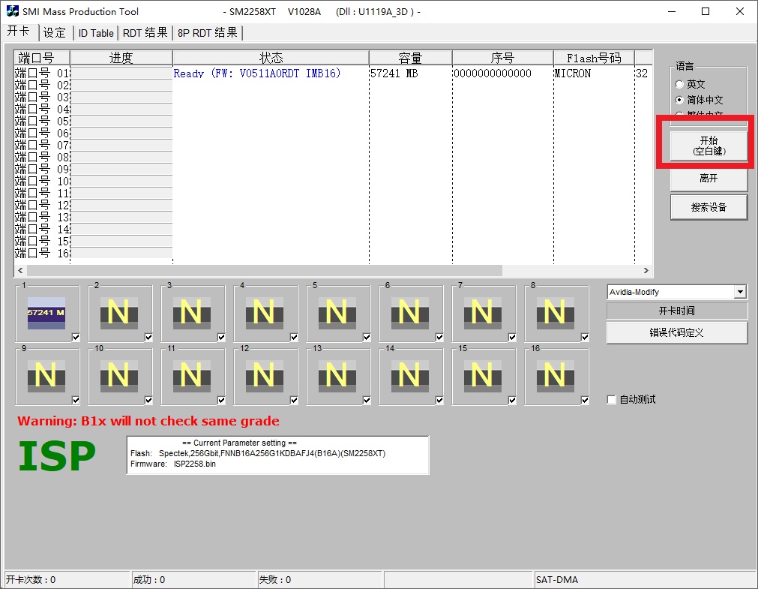Click the 搜索设备 scan devices button

point(709,207)
